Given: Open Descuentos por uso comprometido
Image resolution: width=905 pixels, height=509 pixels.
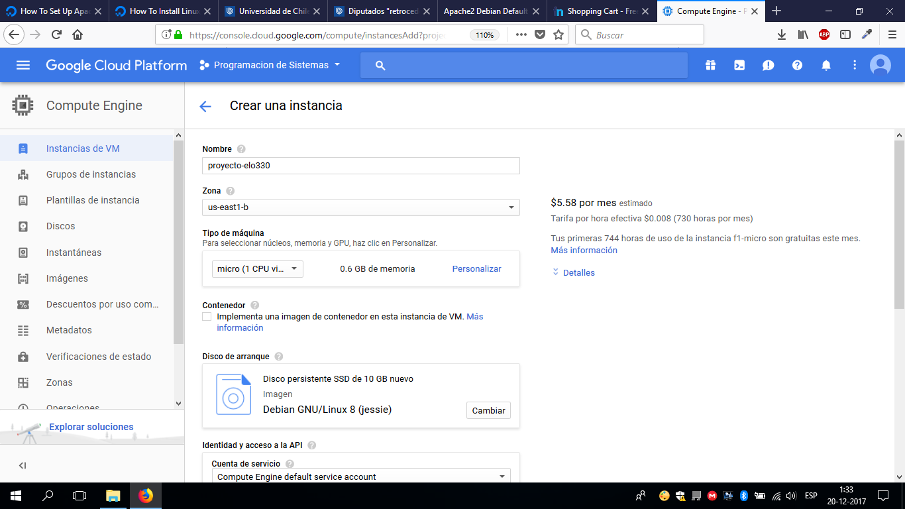Looking at the screenshot, I should click(86, 304).
